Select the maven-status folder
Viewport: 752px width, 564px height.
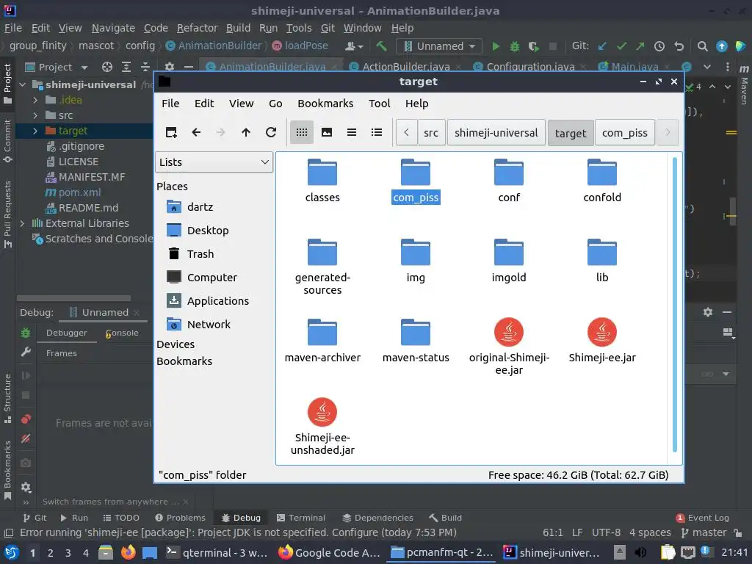[x=416, y=341]
